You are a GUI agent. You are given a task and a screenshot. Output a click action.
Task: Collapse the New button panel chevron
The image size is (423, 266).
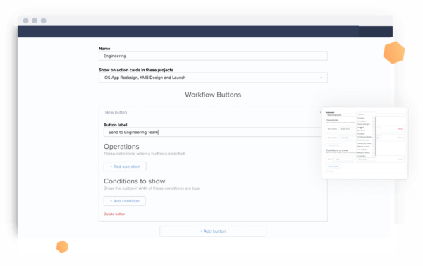(321, 112)
